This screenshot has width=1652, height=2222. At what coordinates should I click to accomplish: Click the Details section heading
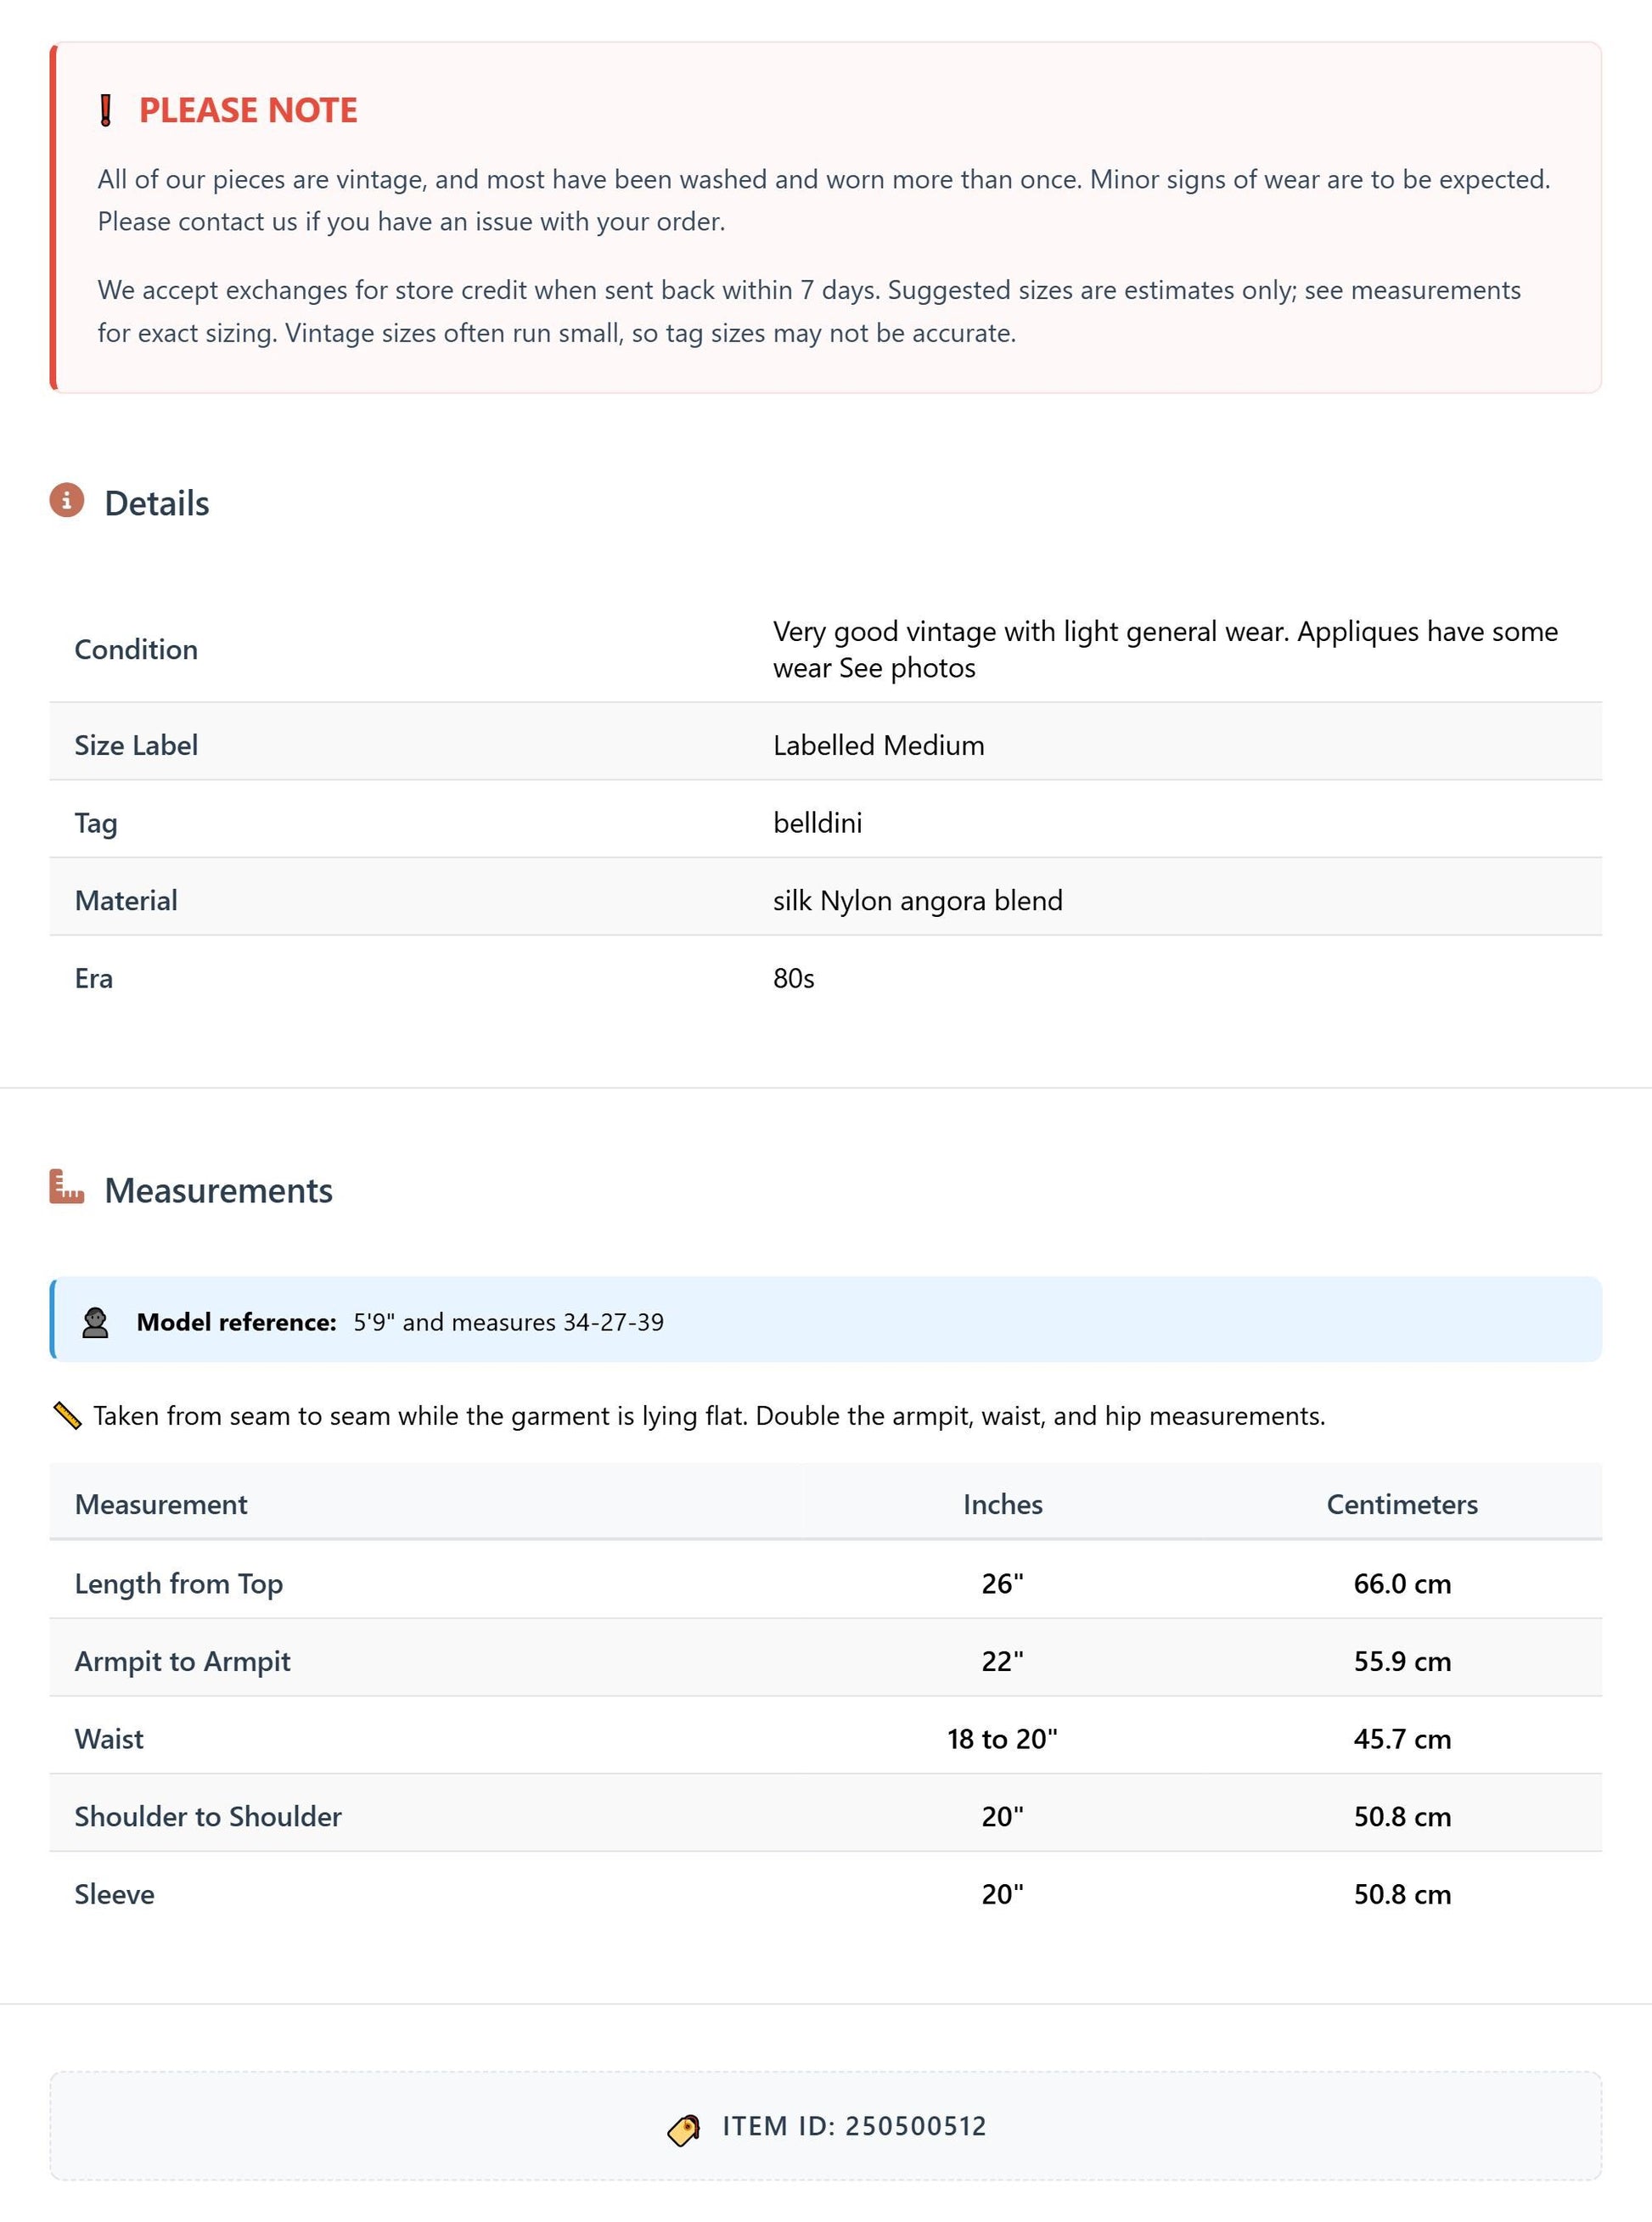[157, 503]
